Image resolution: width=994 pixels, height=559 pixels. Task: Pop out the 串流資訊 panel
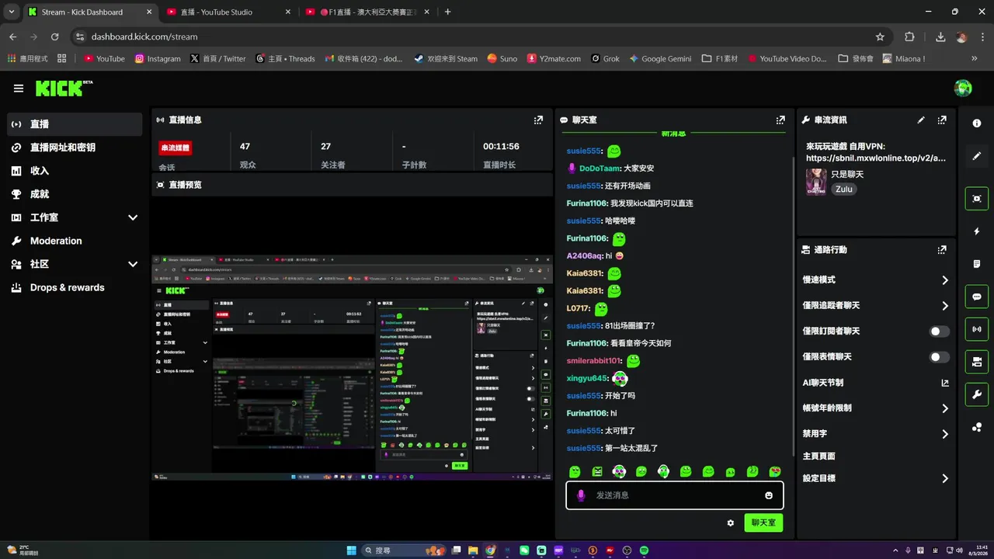click(942, 120)
